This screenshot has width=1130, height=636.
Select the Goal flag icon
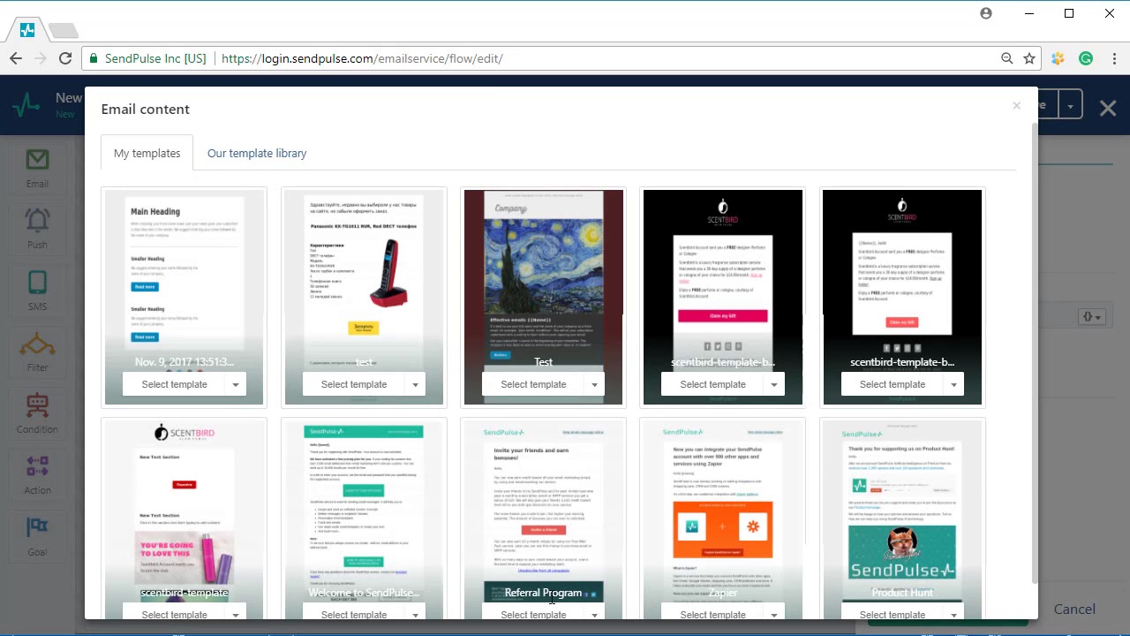pos(37,527)
